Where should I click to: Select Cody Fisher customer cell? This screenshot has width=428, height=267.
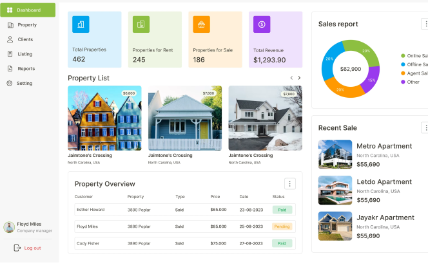(x=88, y=243)
